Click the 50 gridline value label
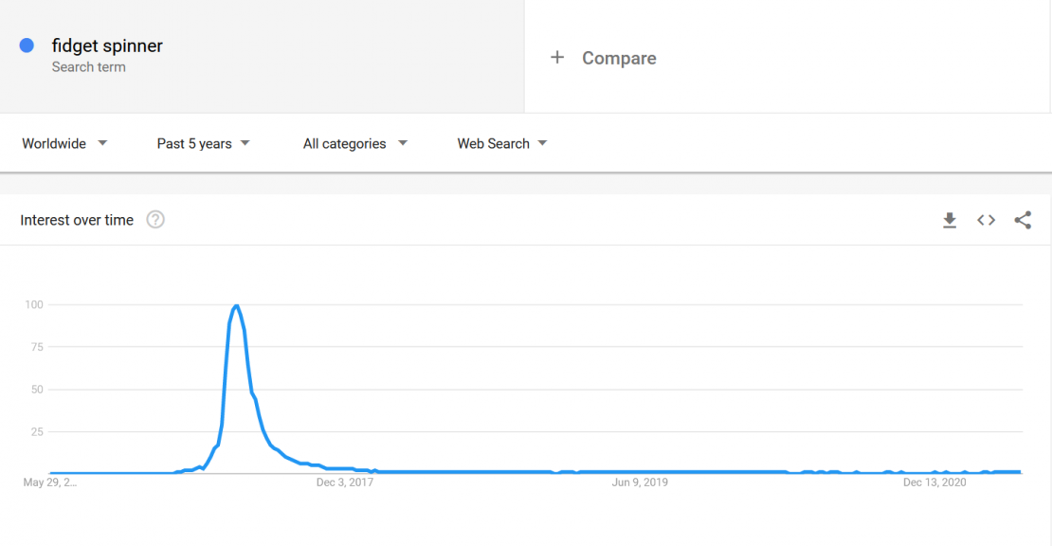 tap(37, 389)
